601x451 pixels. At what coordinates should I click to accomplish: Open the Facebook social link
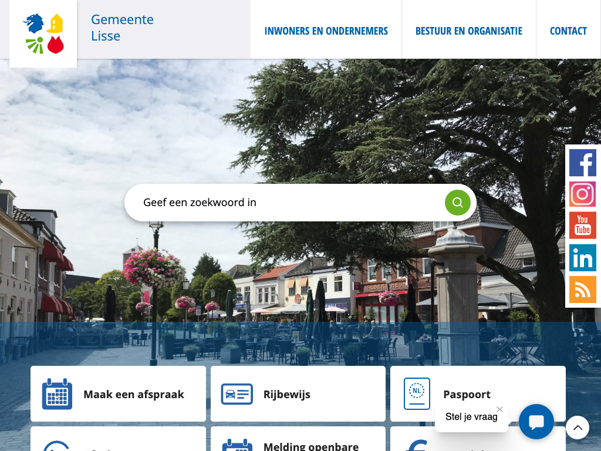click(x=582, y=163)
